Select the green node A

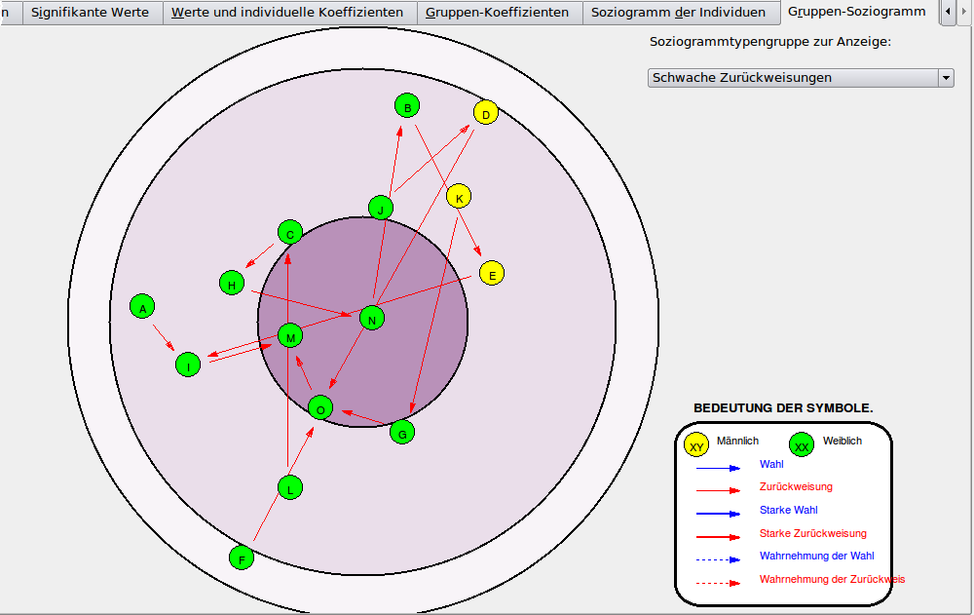pos(142,307)
